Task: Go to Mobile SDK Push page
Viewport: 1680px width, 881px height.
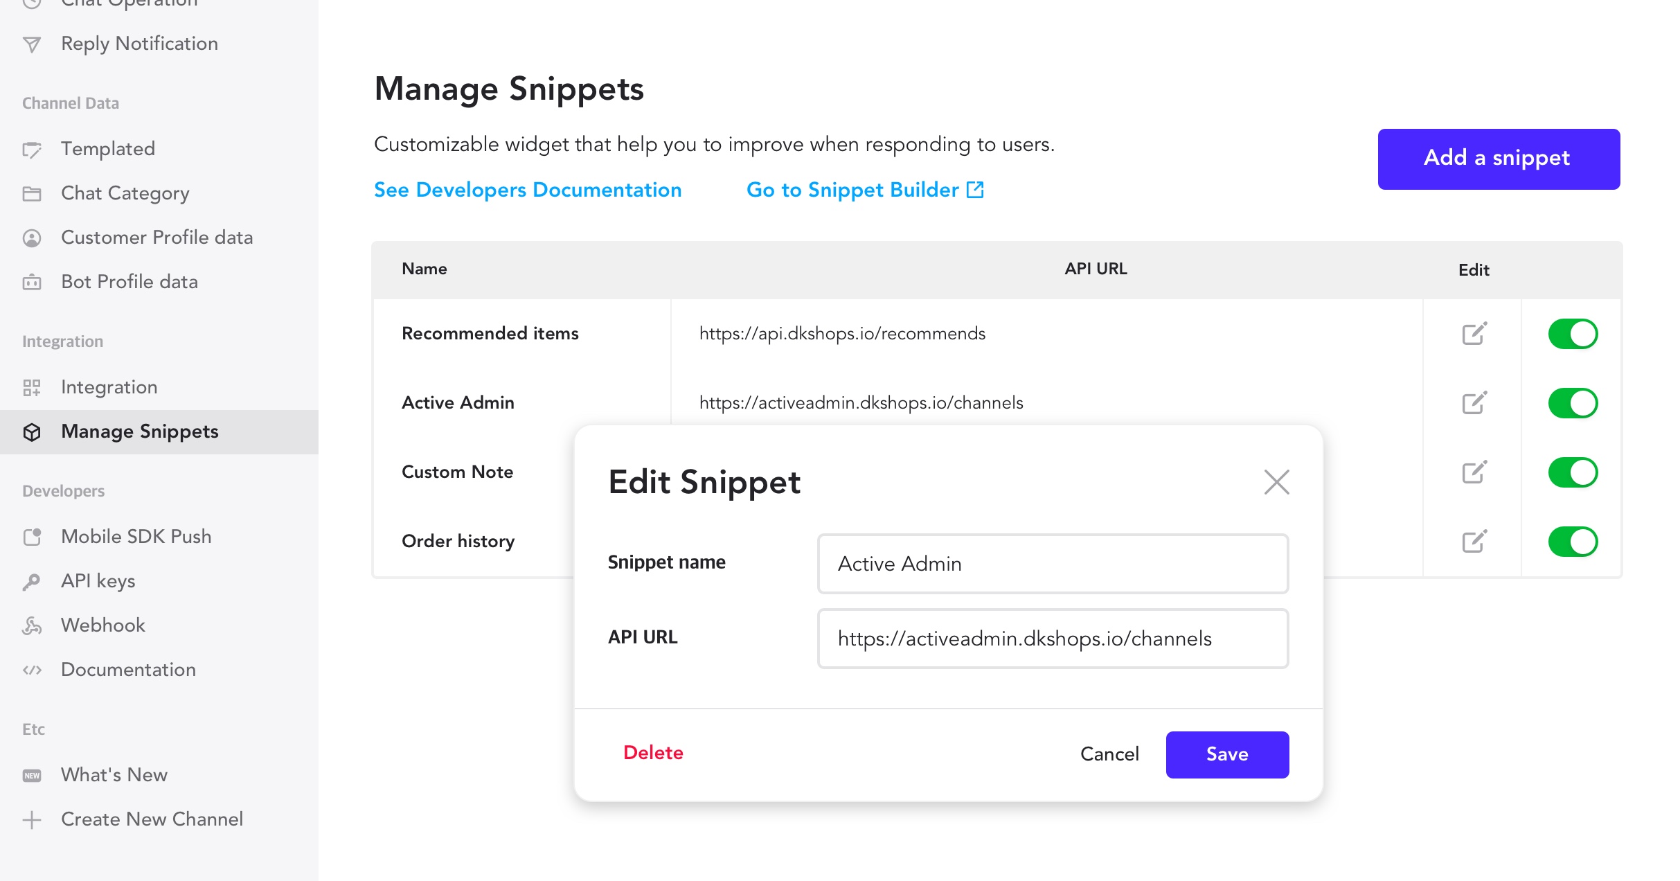Action: (x=136, y=537)
